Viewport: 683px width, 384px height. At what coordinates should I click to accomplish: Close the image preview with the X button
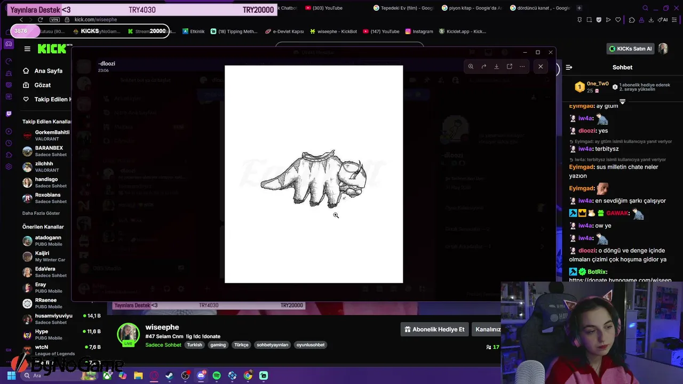[x=541, y=67]
